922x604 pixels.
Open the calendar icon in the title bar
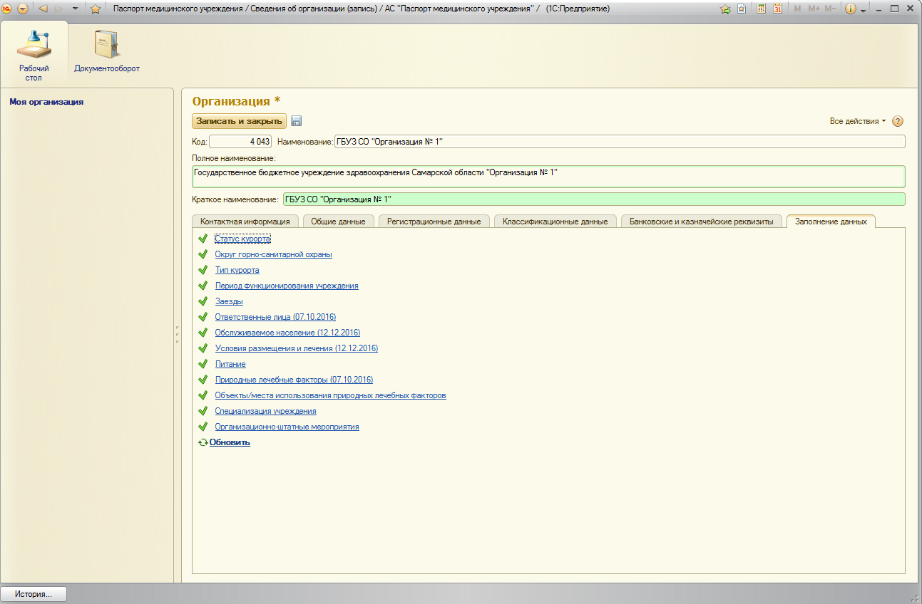point(777,9)
